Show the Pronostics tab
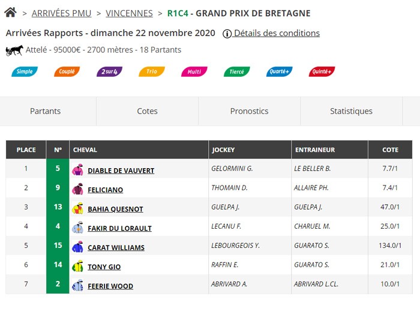 coord(249,111)
